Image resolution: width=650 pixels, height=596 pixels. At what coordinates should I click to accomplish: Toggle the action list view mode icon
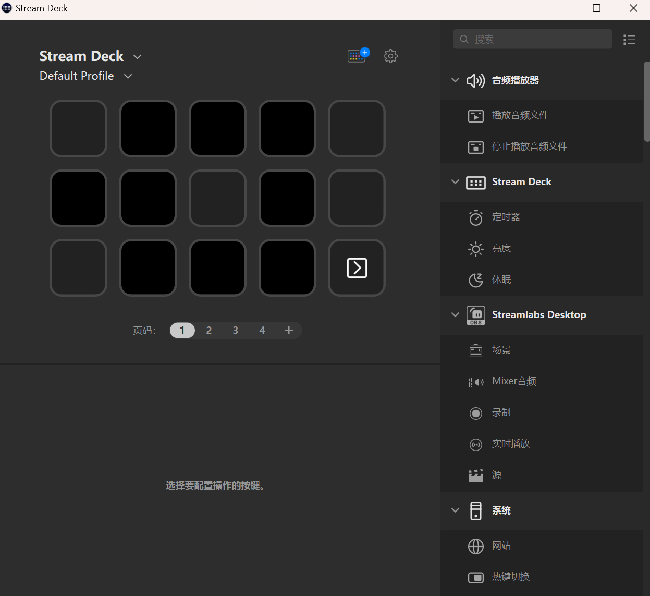(629, 40)
